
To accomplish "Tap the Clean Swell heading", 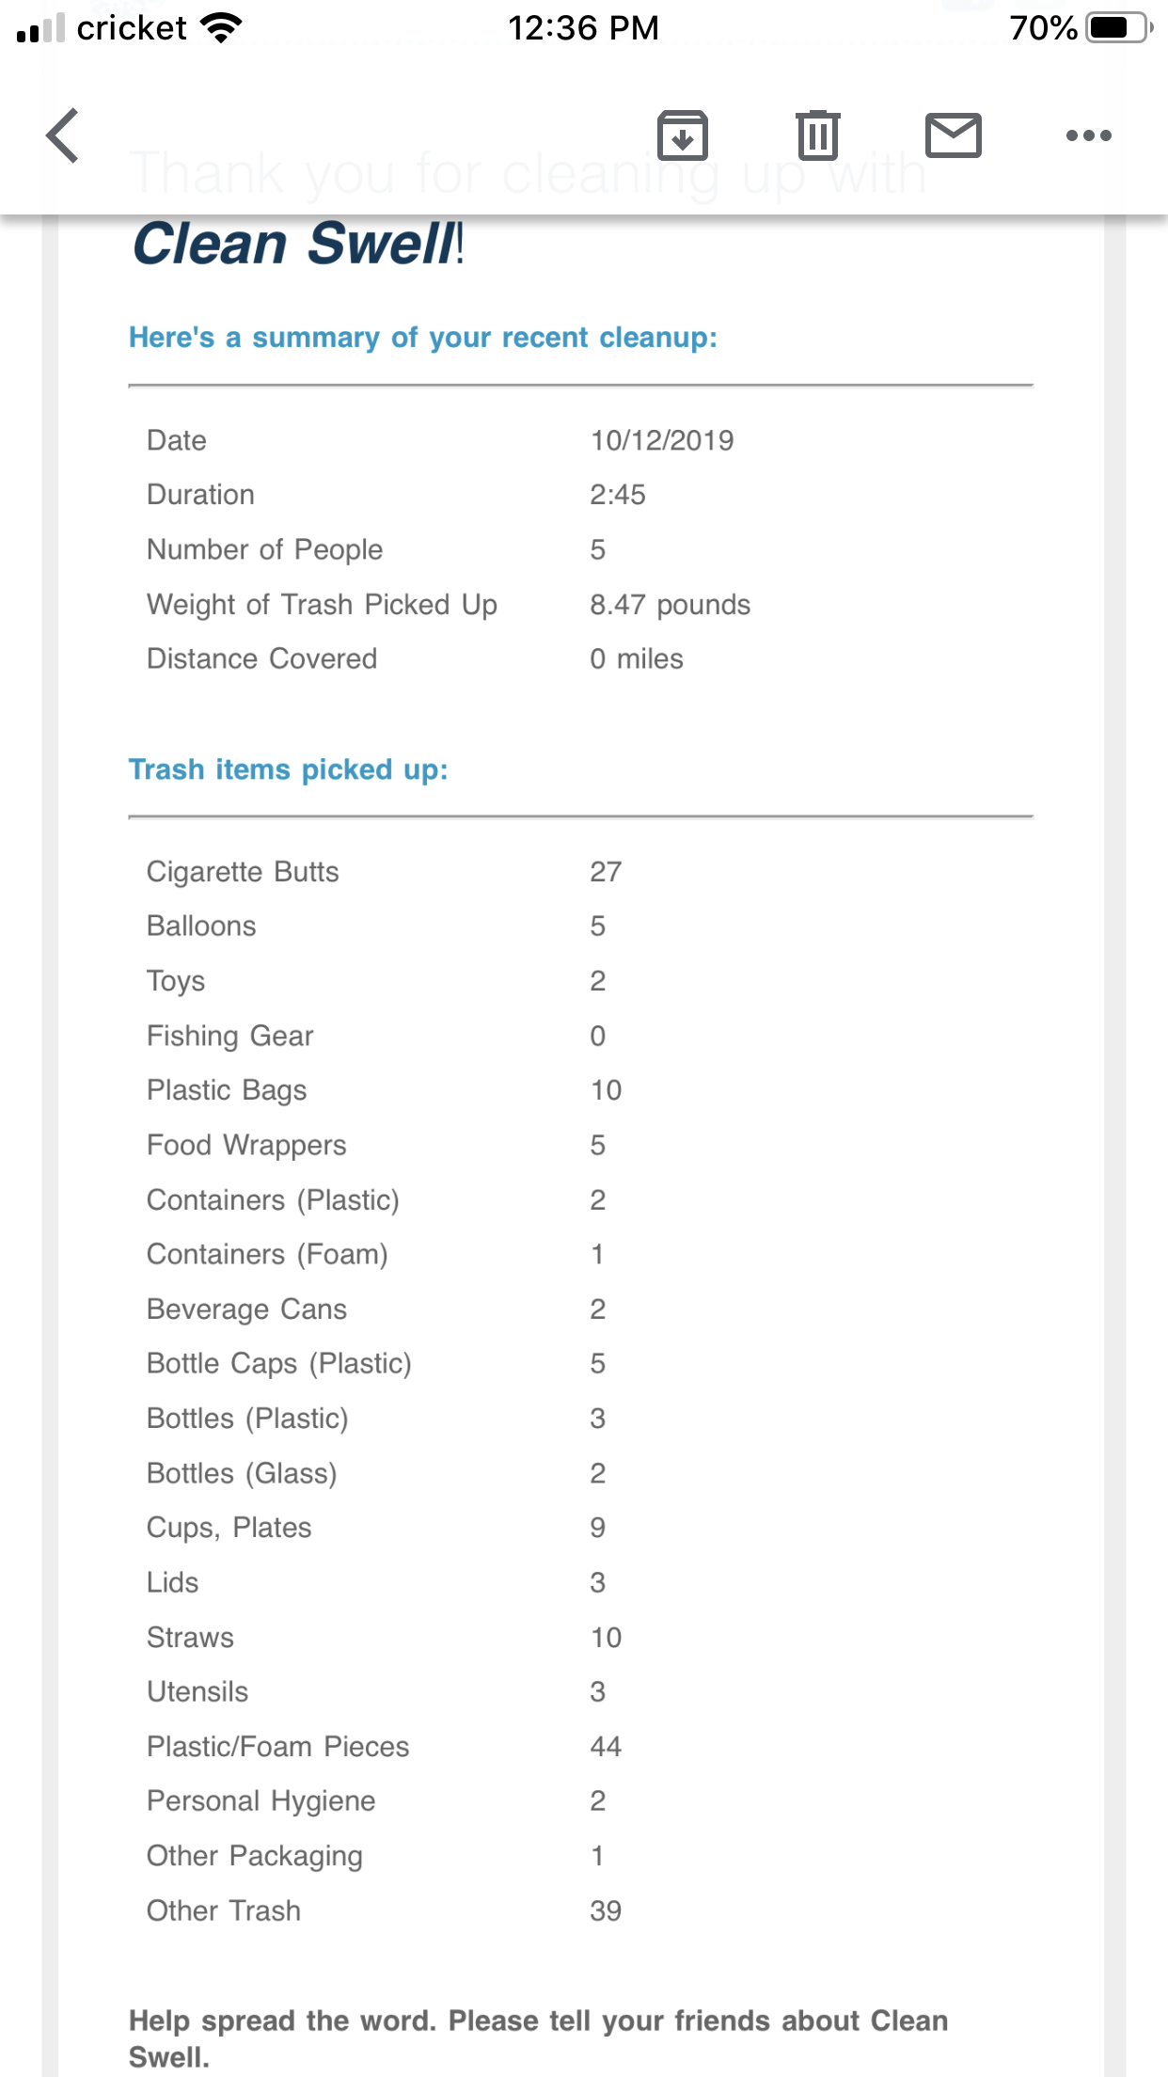I will [298, 244].
